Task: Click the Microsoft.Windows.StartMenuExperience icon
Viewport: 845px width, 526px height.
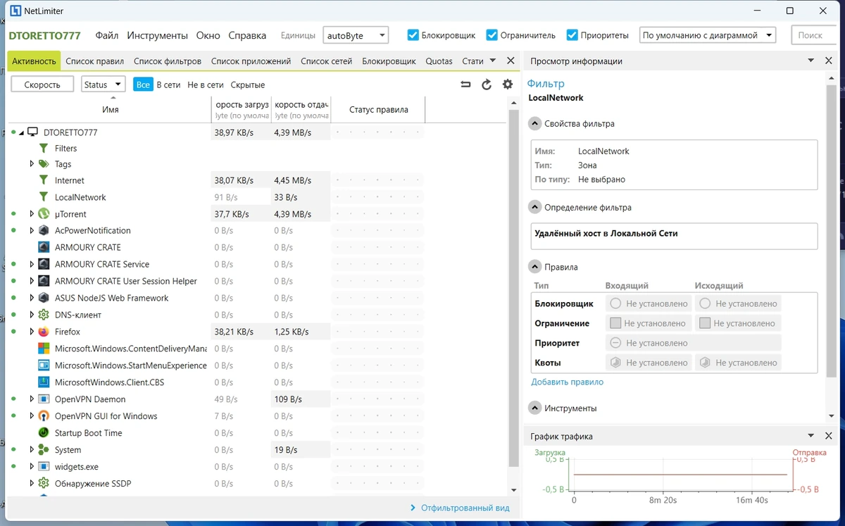Action: pyautogui.click(x=43, y=365)
